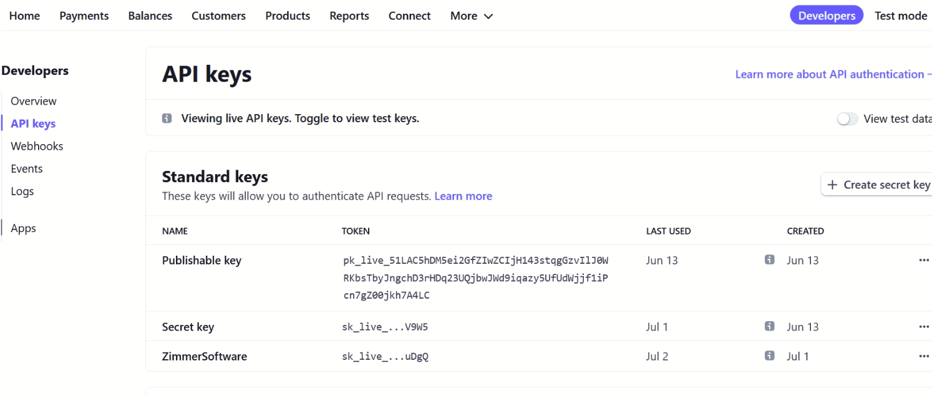Select Overview in Developers sidebar

tap(34, 101)
